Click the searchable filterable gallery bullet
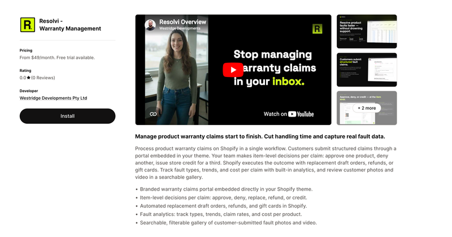This screenshot has height=237, width=452. pos(228,222)
